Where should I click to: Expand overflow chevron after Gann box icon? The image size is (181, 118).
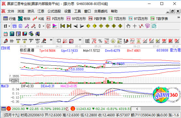(80, 40)
